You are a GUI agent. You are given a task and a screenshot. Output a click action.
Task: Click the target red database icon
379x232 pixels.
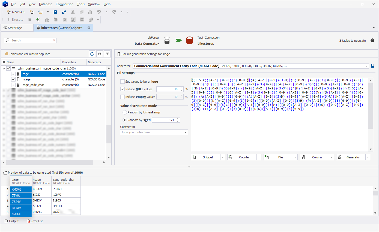(x=190, y=40)
